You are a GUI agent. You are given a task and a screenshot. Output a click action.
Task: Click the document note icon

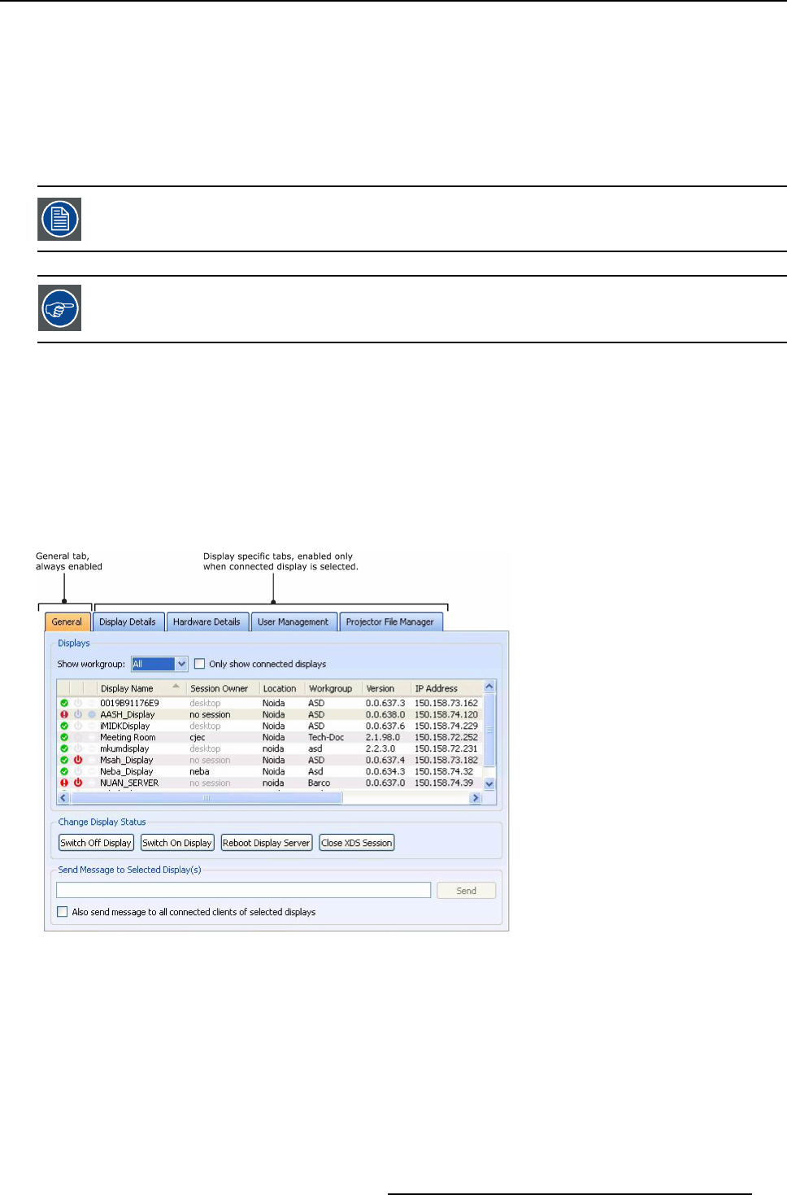[x=59, y=219]
